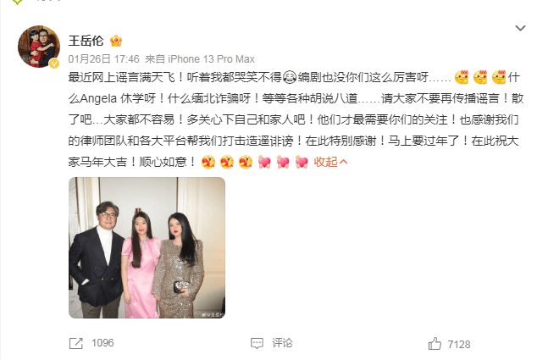The height and width of the screenshot is (360, 537).
Task: Click the first pink heart emoji
Action: pos(264,162)
